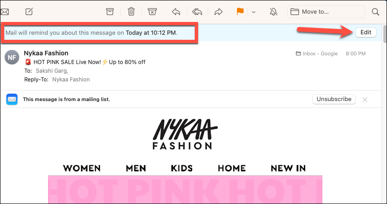
Task: Dismiss the mailing list banner
Action: tap(365, 100)
